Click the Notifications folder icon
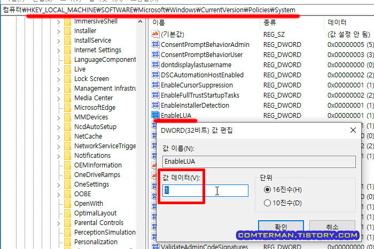374x249 pixels. (67, 156)
